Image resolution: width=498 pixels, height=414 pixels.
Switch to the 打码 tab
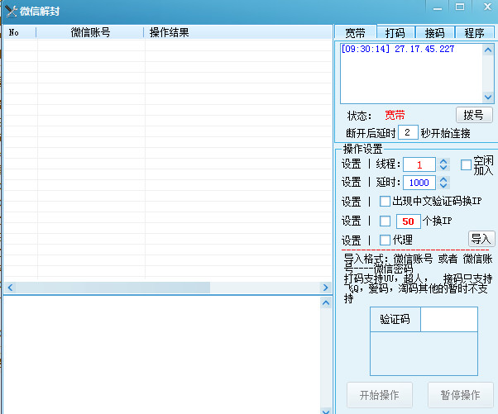395,33
